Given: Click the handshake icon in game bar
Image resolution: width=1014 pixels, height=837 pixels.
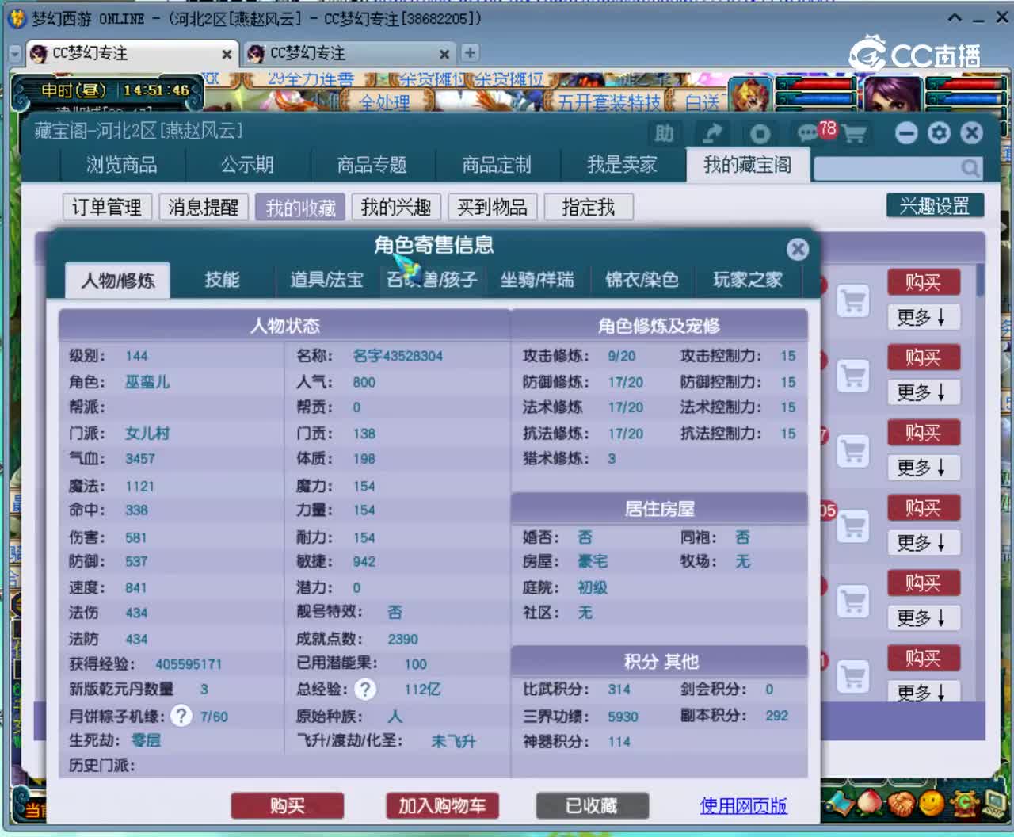Looking at the screenshot, I should [x=901, y=804].
